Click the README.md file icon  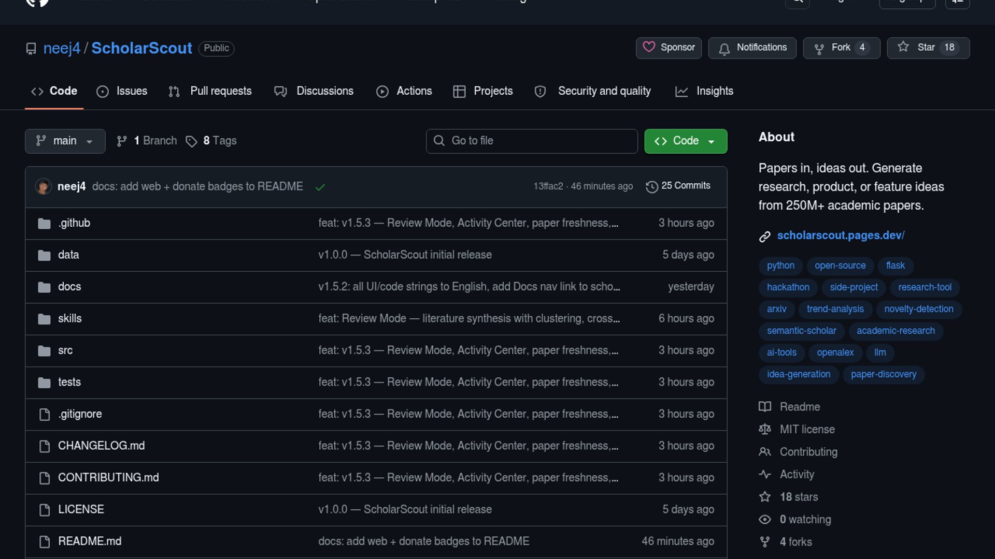(x=45, y=542)
